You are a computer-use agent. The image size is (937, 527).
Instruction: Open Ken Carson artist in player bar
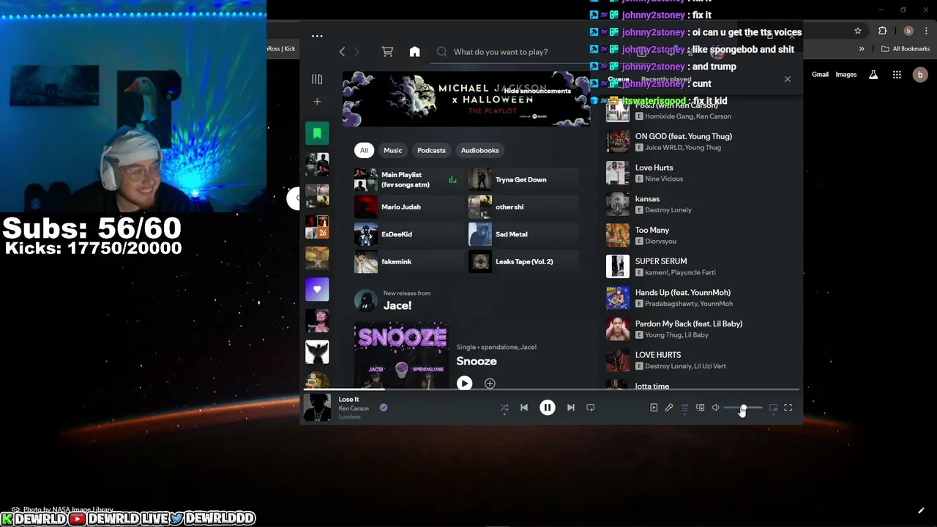354,408
